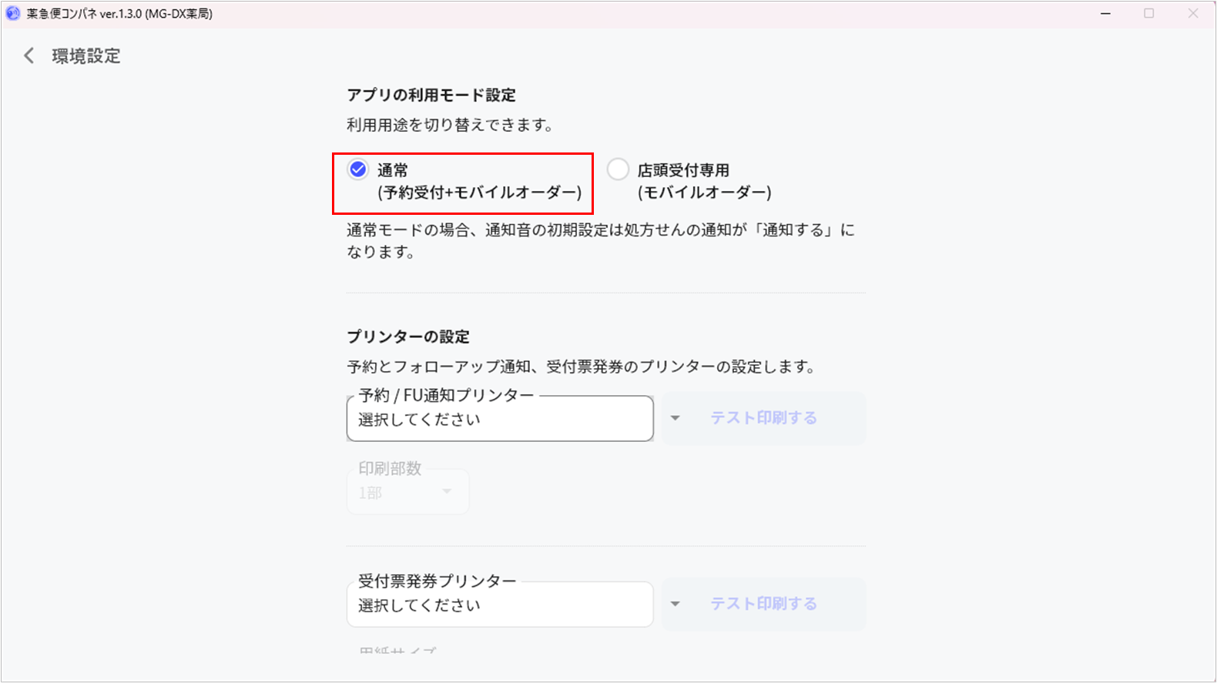Minimize the 薬急便コンパネ window
Viewport: 1217px width, 683px height.
[x=1105, y=13]
